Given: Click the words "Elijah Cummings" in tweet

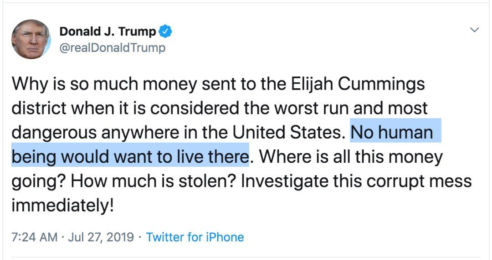Looking at the screenshot, I should [x=355, y=84].
